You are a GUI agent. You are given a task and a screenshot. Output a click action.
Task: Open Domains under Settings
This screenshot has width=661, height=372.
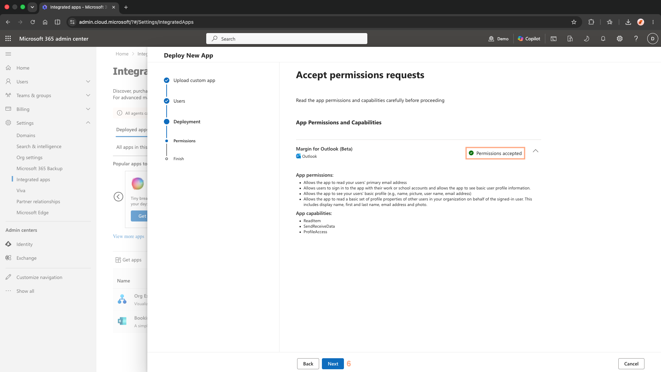(x=26, y=135)
